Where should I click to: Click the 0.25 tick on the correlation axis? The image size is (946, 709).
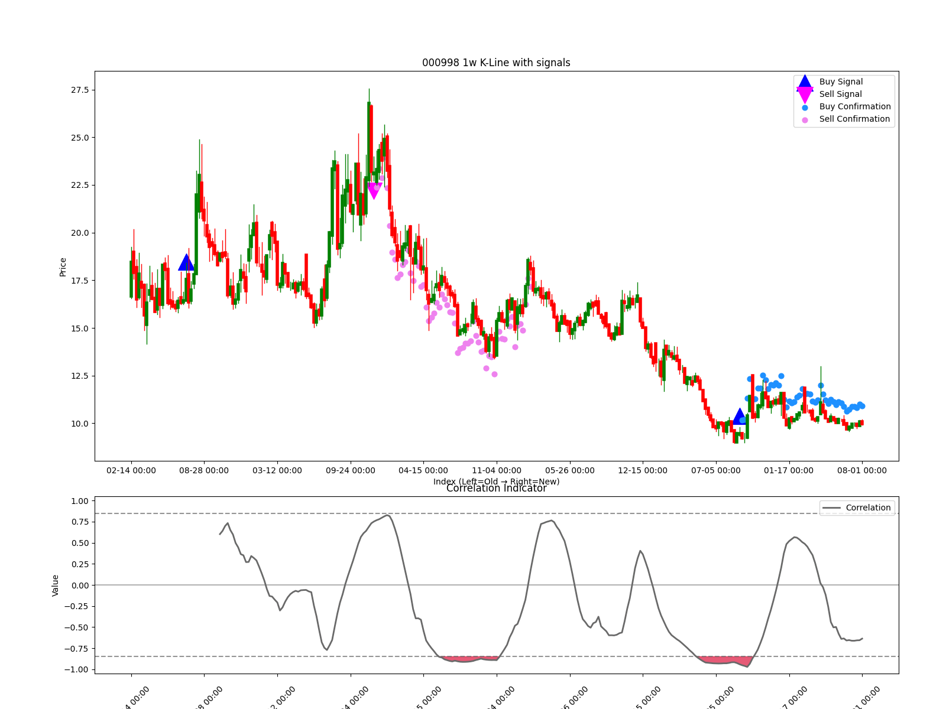pyautogui.click(x=79, y=564)
